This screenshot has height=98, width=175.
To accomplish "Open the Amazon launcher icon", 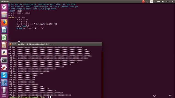I will [x=4, y=53].
